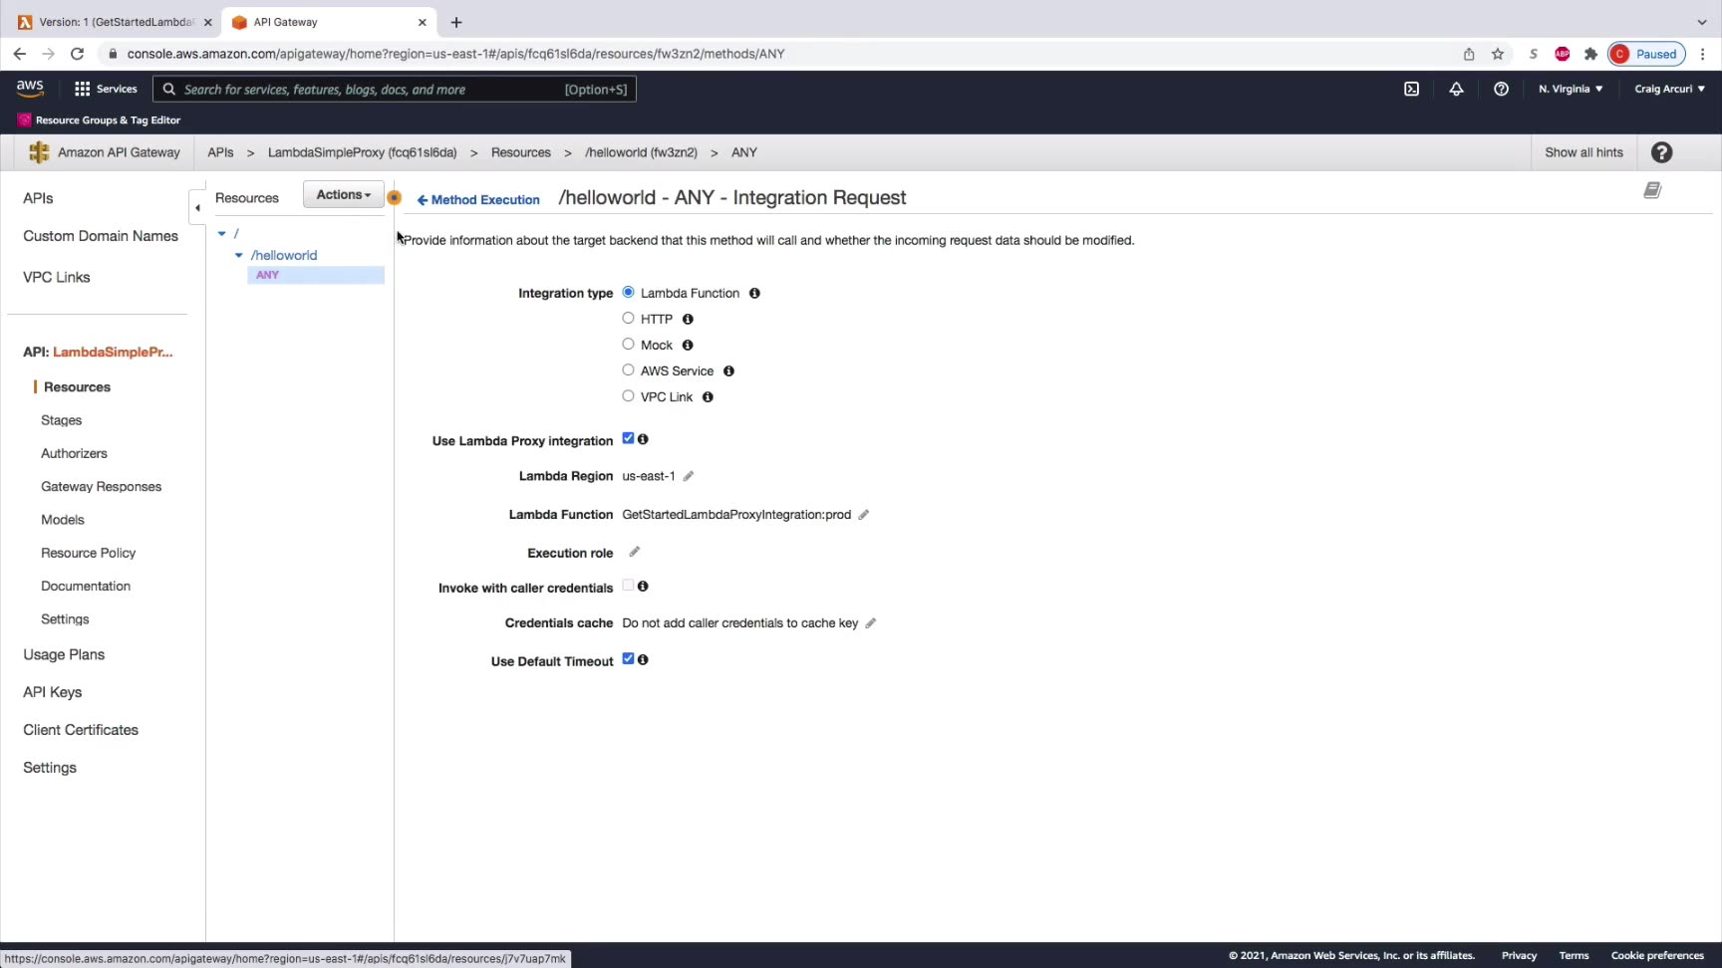This screenshot has width=1722, height=968.
Task: Collapse the left navigation panel arrow
Action: point(197,207)
